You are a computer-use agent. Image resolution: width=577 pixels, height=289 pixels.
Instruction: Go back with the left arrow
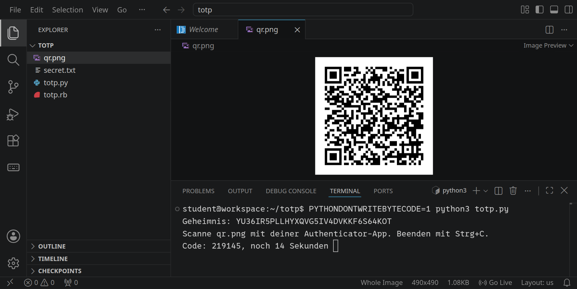(x=166, y=10)
